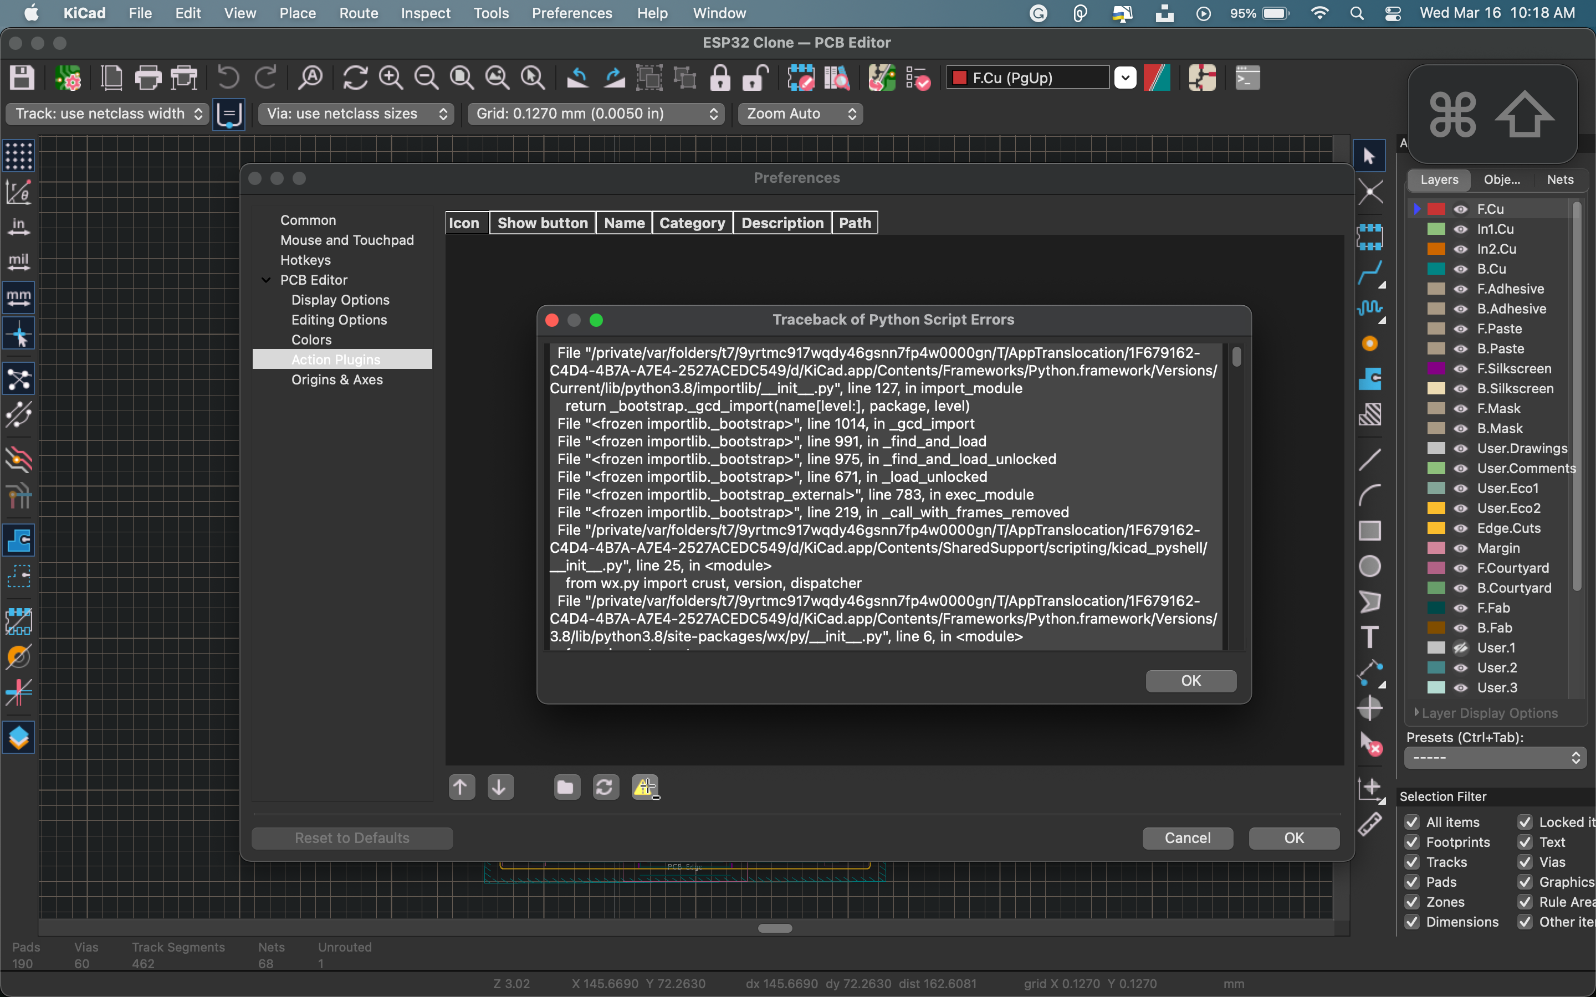Select the measurement in millimeters tool
The image size is (1596, 997).
18,297
